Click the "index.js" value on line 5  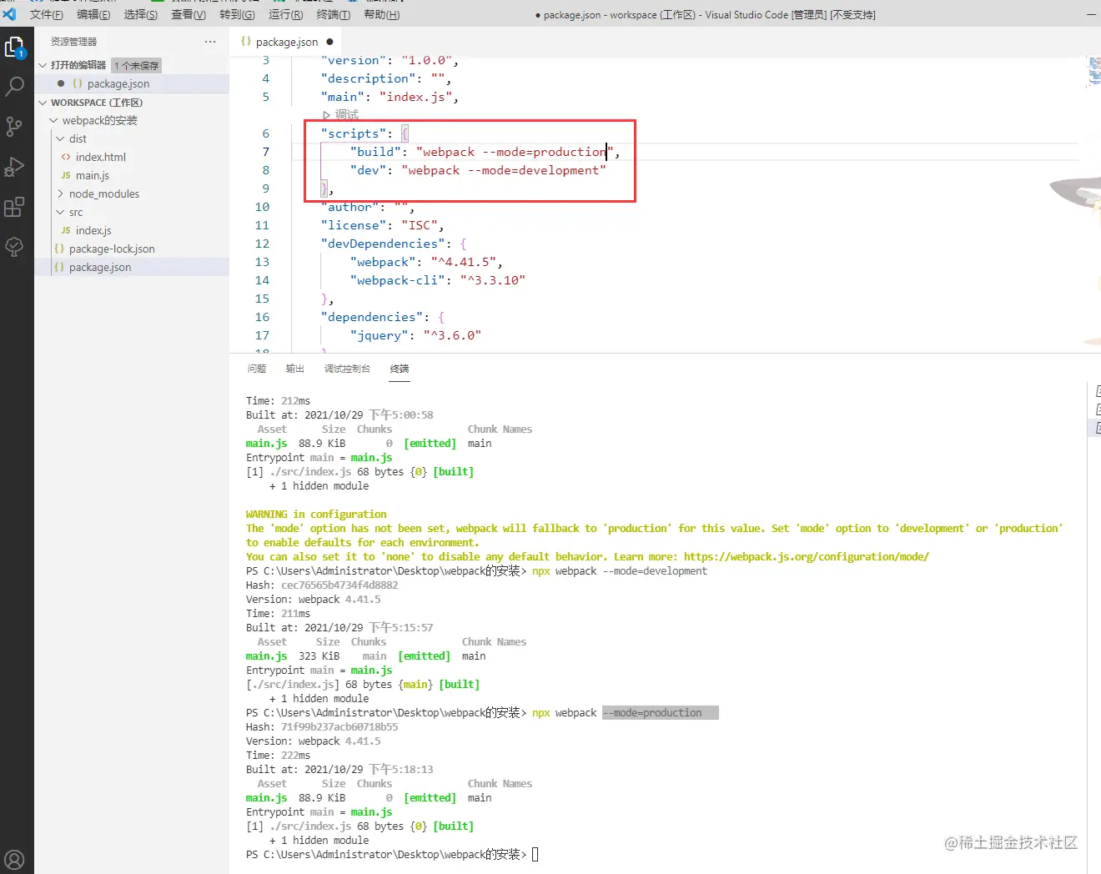pos(416,97)
